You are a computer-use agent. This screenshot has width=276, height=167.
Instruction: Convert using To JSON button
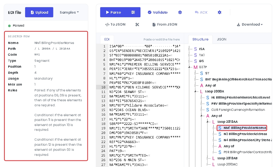115,25
